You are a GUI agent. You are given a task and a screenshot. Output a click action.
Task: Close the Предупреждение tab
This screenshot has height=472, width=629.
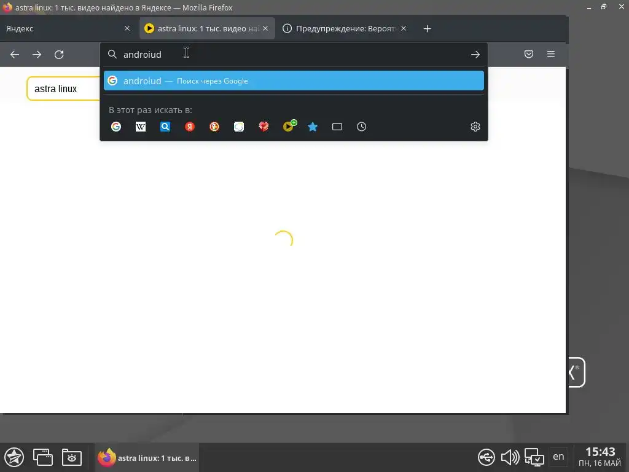pyautogui.click(x=404, y=28)
